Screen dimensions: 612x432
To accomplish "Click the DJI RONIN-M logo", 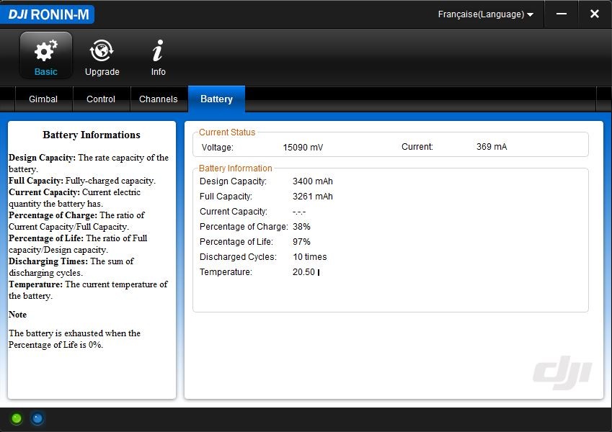I will pos(48,14).
